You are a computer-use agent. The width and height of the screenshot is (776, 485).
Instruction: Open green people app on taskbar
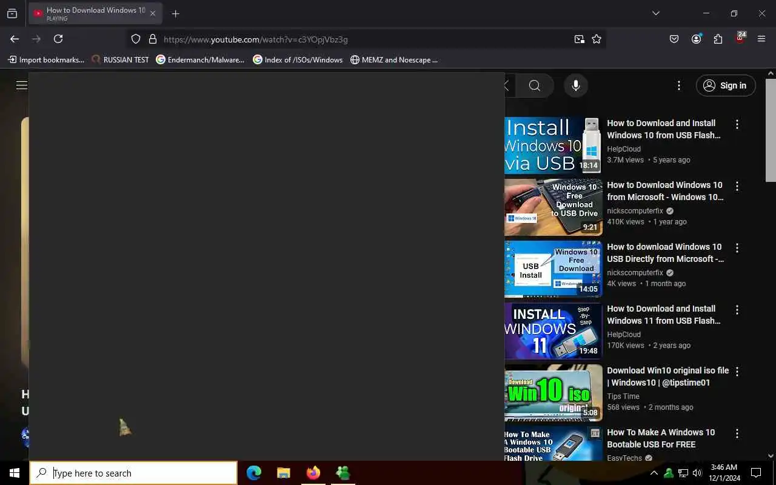[343, 473]
